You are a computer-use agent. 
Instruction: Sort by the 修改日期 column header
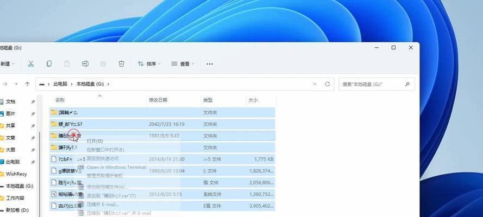(158, 100)
